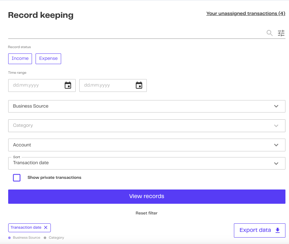Click the end date input field
The height and width of the screenshot is (244, 289).
tap(107, 85)
